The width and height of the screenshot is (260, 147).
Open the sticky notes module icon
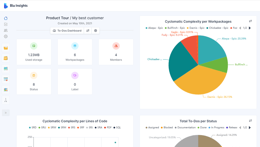coord(6,58)
